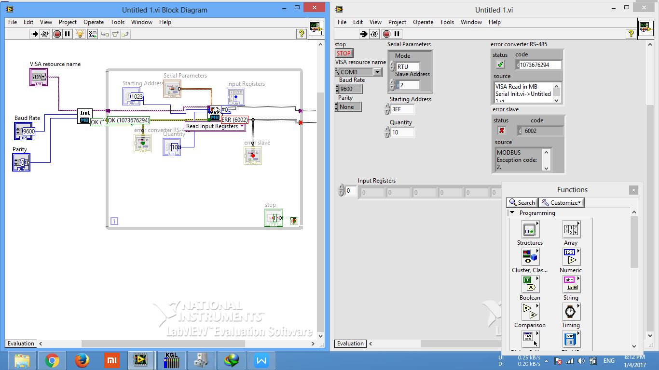The height and width of the screenshot is (370, 659).
Task: Click Mode RTU ring increment arrows
Action: pos(392,67)
